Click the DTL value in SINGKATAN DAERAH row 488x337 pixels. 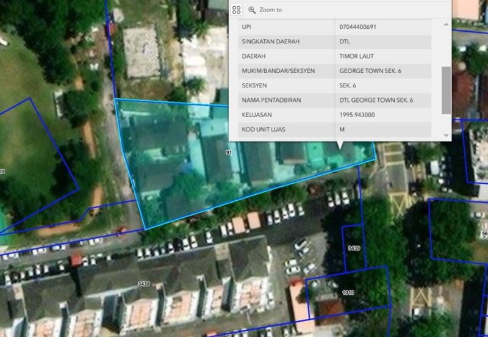click(345, 42)
